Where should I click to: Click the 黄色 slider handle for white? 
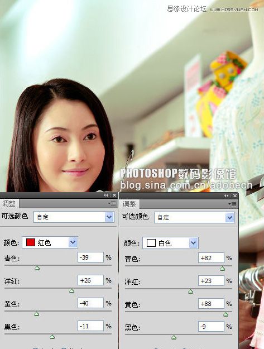click(x=225, y=314)
